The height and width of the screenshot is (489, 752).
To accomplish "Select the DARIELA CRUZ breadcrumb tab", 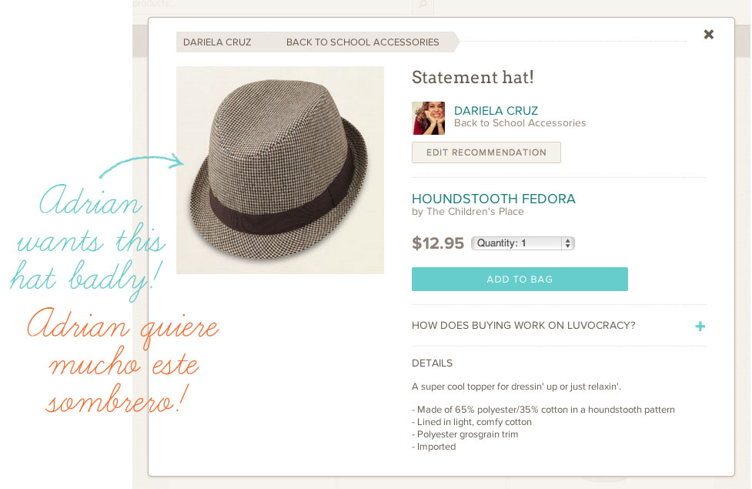I will pos(217,42).
